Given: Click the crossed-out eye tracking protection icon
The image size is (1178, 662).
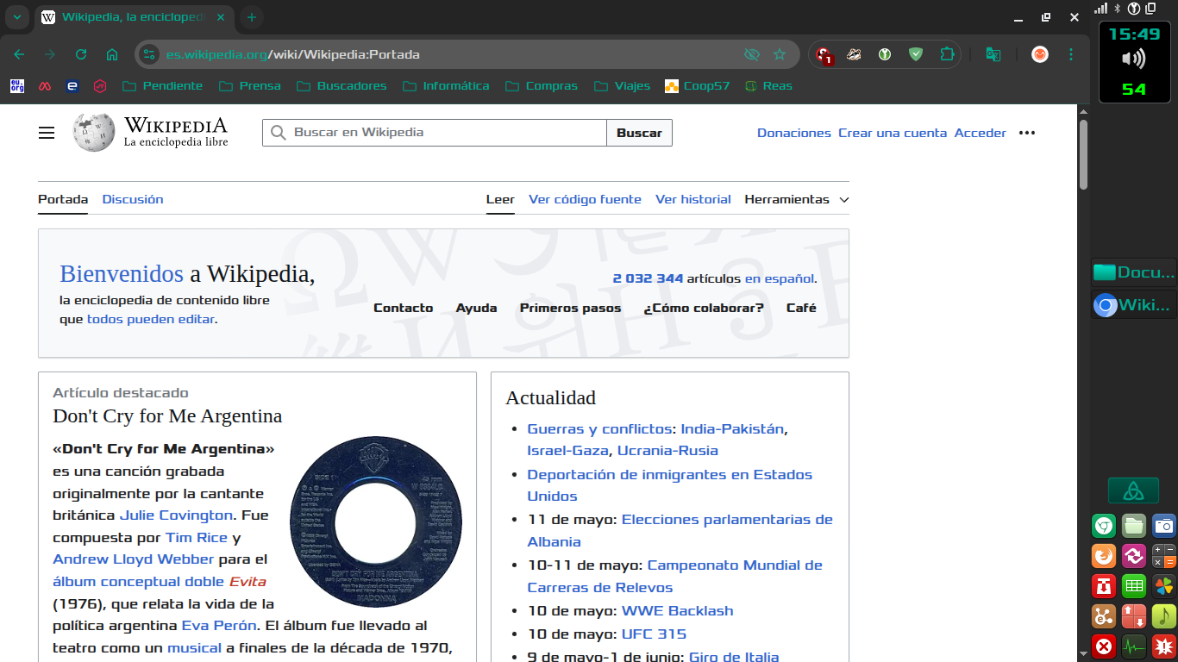Looking at the screenshot, I should point(752,54).
